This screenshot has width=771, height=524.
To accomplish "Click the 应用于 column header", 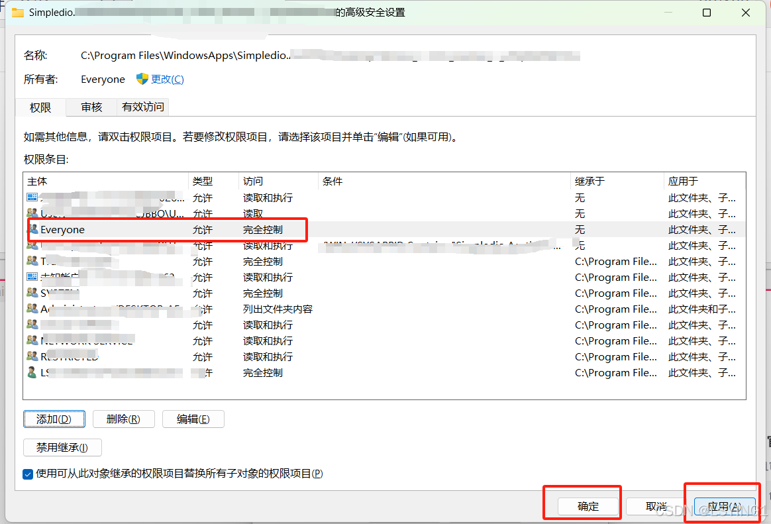I will [705, 182].
